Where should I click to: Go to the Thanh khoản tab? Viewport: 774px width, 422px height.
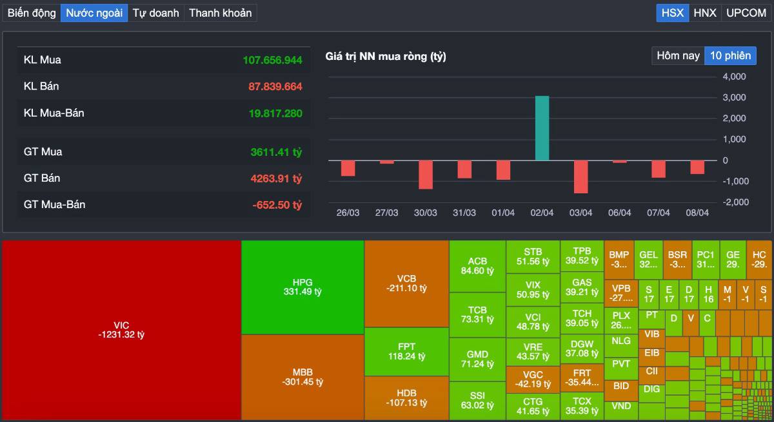point(220,13)
